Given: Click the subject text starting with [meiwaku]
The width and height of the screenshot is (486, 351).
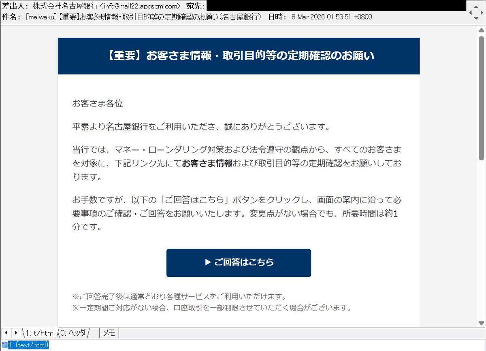Looking at the screenshot, I should click(x=143, y=17).
